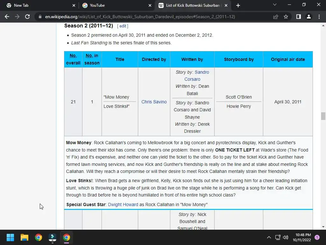Open network settings from tray
Screen dimensions: 326x245
click(278, 237)
